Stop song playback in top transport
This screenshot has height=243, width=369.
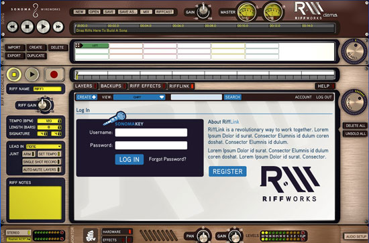click(28, 27)
